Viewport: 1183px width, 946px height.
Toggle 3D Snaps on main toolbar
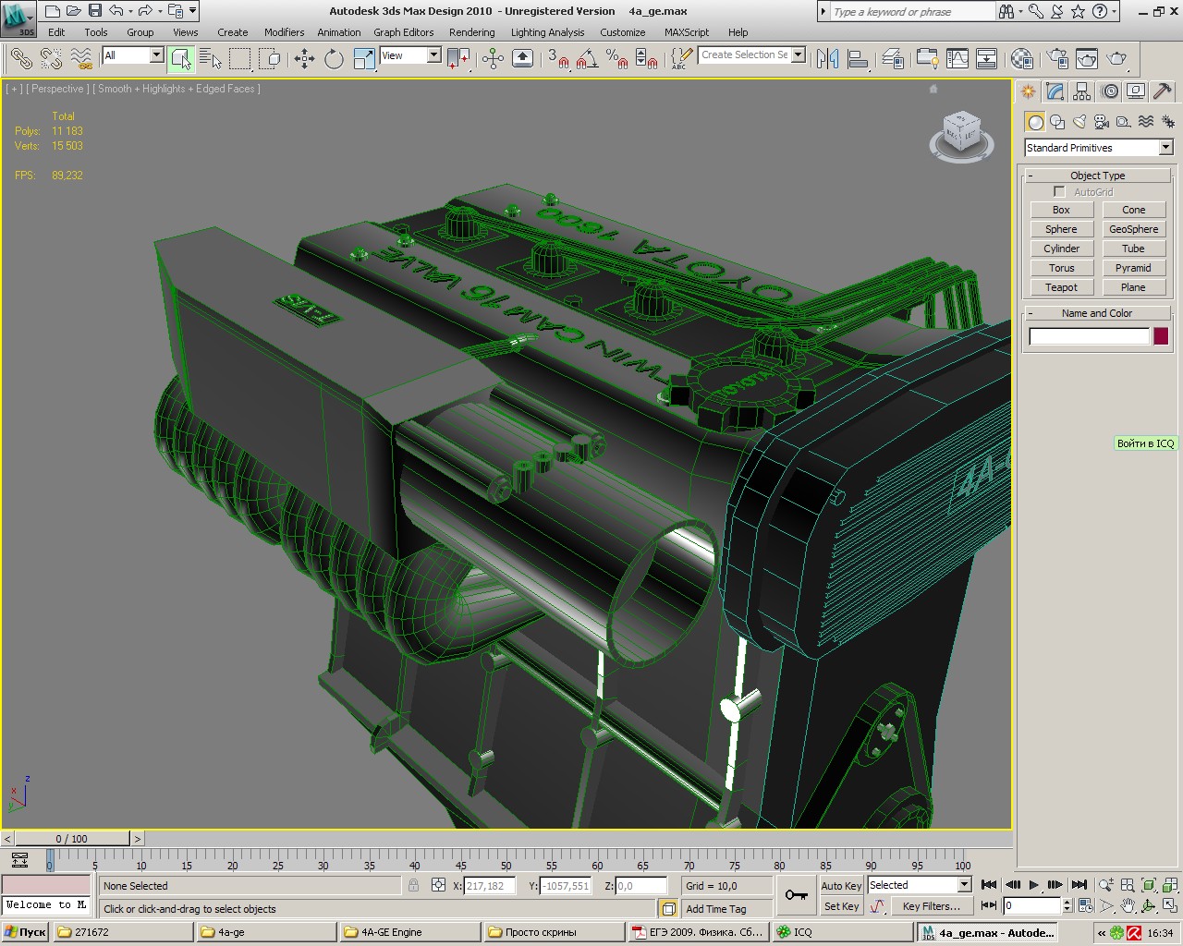tap(558, 59)
